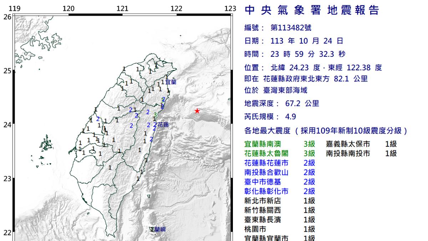
Task: Select the coordinates 北緯 24.23 度 東經 122.38 度
Action: [326, 68]
